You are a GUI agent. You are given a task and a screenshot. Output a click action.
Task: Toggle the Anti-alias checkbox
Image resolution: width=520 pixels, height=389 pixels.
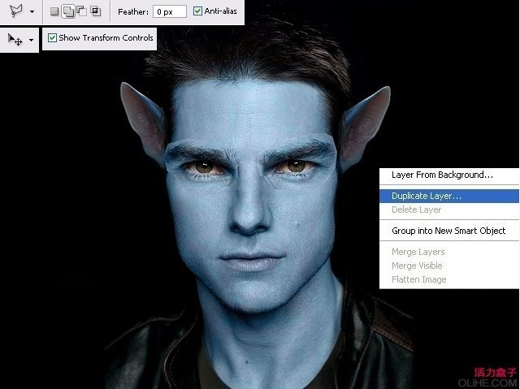click(197, 11)
